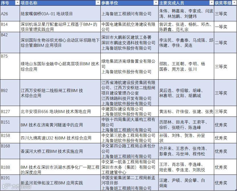
Task: Select project 江西万安枢纽二线船闸工程BIM cell
Action: (x=60, y=93)
